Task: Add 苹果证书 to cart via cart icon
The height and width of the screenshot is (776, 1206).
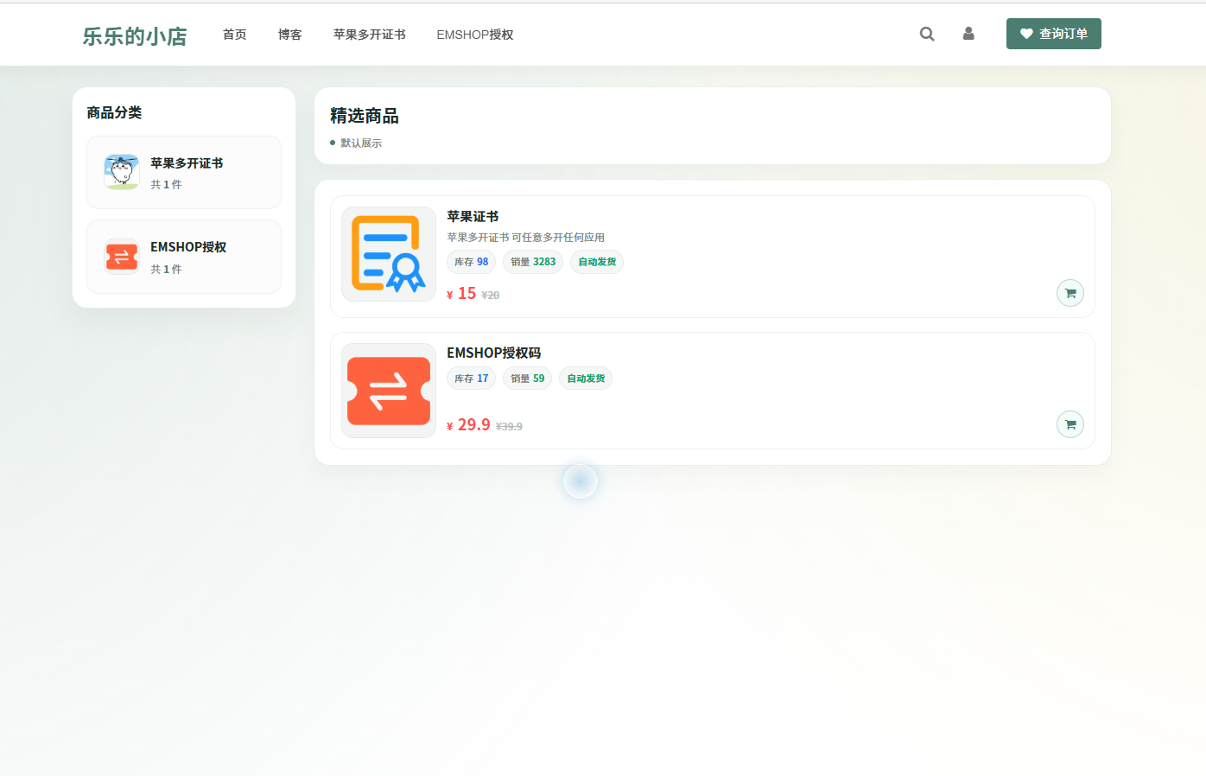Action: (x=1070, y=293)
